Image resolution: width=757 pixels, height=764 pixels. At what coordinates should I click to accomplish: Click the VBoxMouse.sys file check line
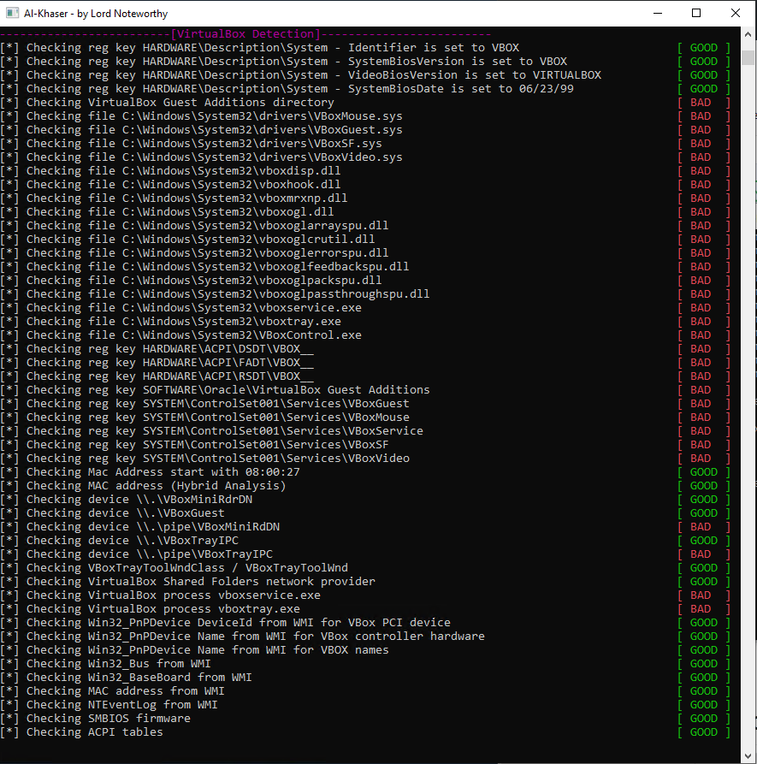[365, 116]
